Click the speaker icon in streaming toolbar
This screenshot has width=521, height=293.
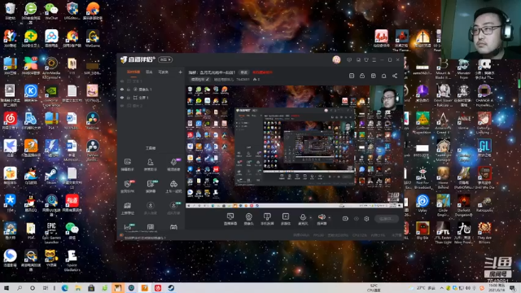(322, 217)
